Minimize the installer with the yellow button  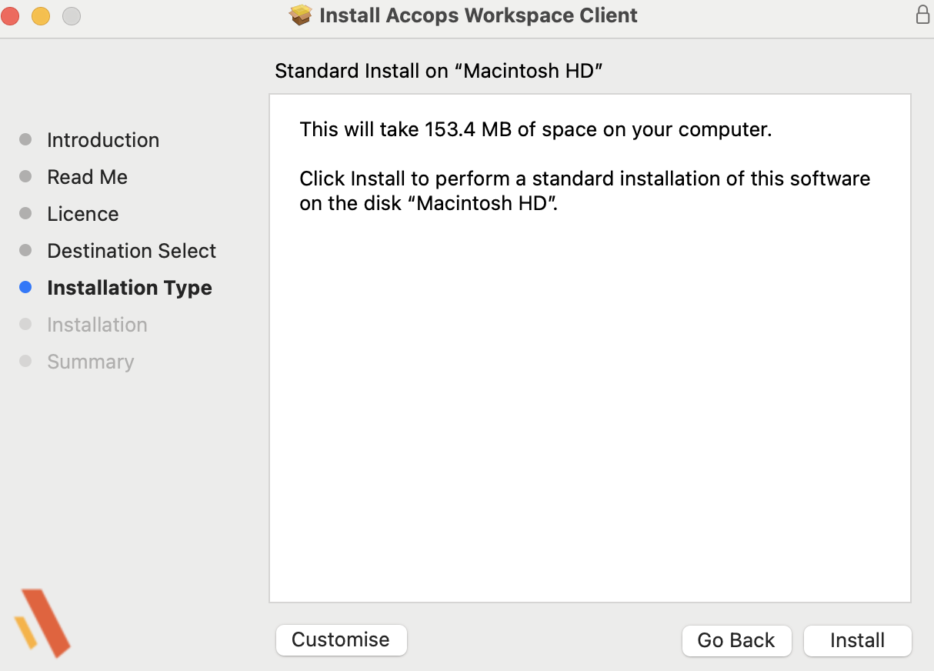tap(41, 15)
